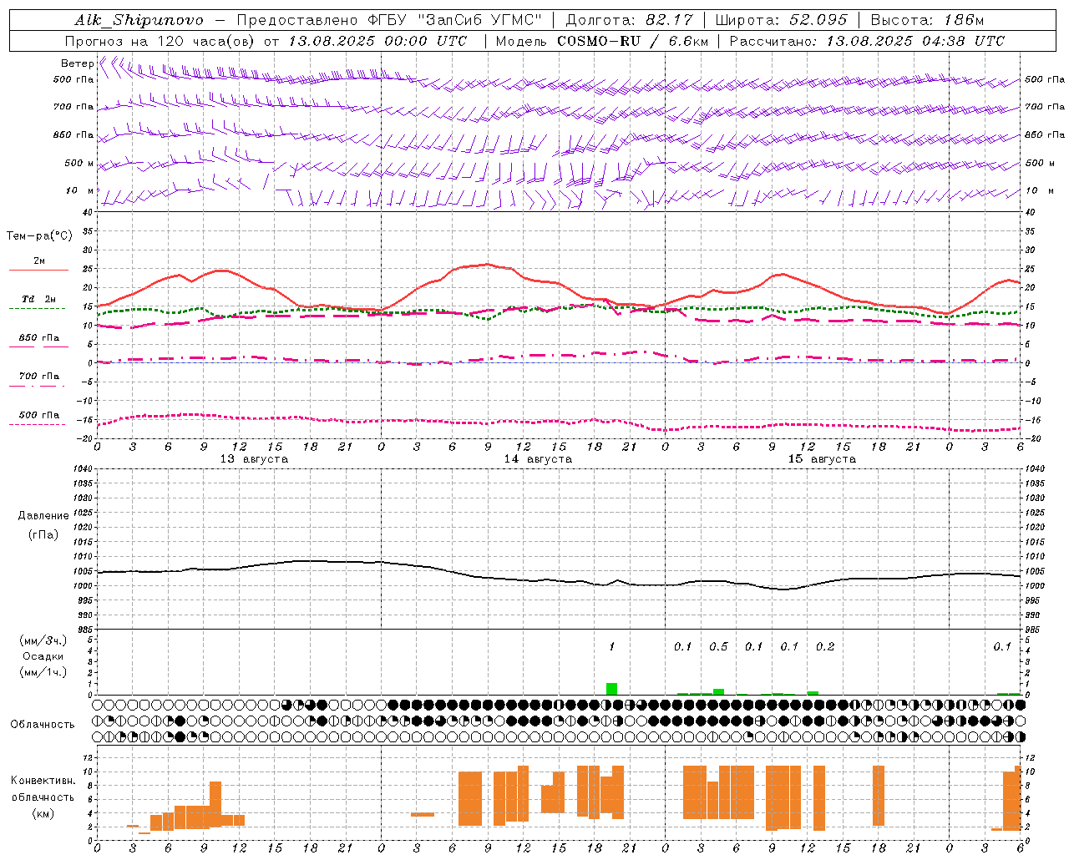Click the Высота: 186м elevation value

pyautogui.click(x=927, y=20)
